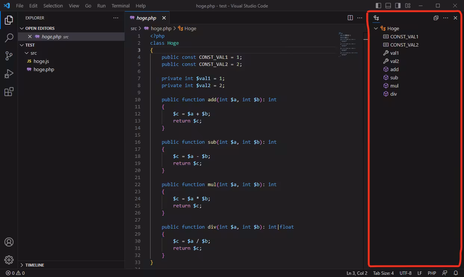Collapse all outline items icon
The image size is (464, 277).
point(436,18)
